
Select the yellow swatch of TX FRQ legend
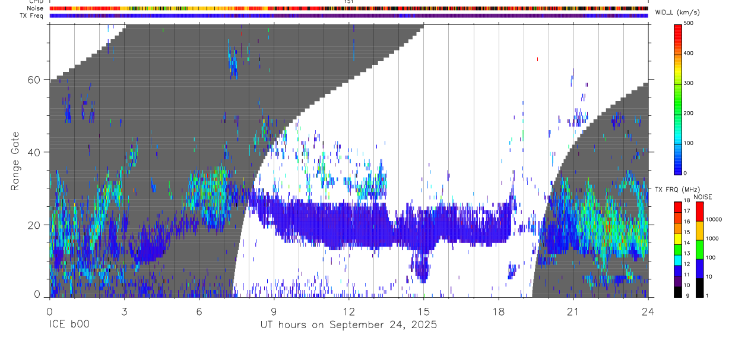coord(677,239)
